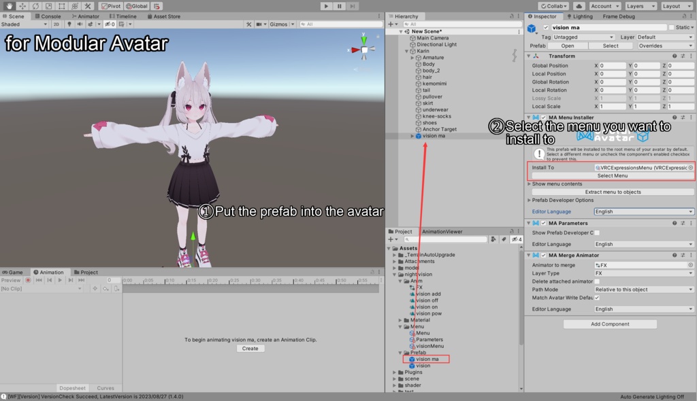Image resolution: width=697 pixels, height=401 pixels.
Task: Open Frame Debug tab
Action: 619,16
